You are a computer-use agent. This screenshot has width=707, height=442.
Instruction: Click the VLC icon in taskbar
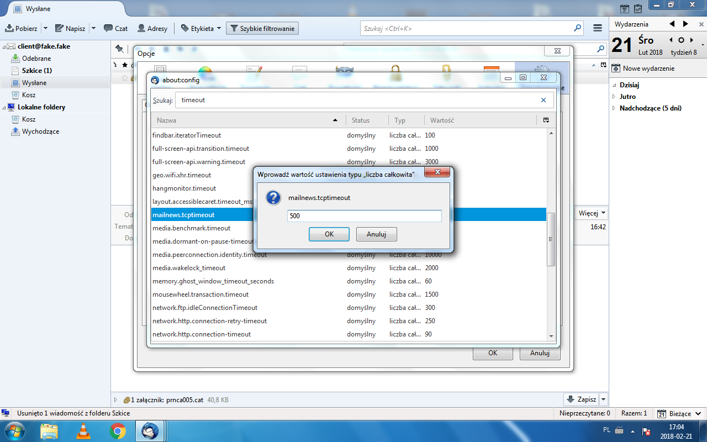(x=83, y=430)
